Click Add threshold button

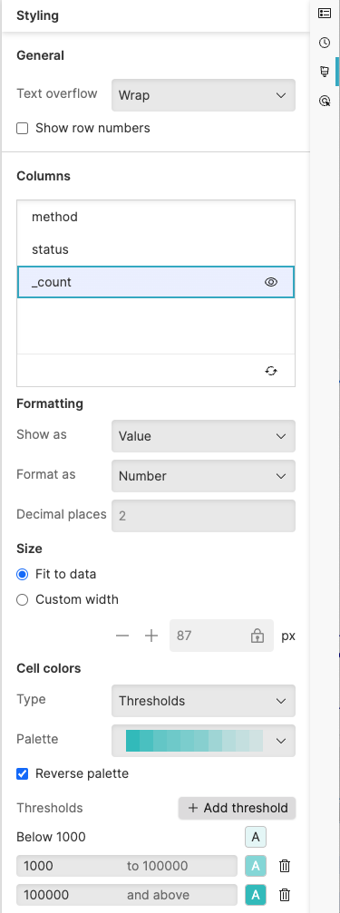(237, 808)
